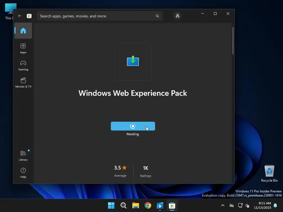283x212 pixels.
Task: Open the Library in sidebar
Action: pyautogui.click(x=23, y=156)
